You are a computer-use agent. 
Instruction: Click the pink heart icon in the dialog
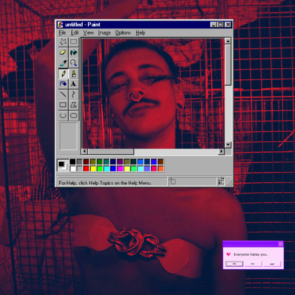coord(228,254)
